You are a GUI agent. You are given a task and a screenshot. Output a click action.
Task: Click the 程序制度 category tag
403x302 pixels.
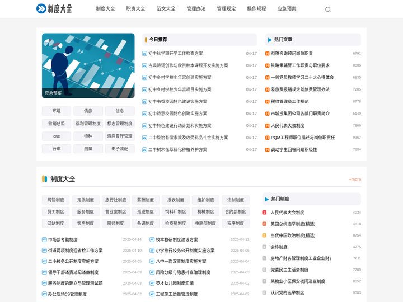[x=236, y=223]
